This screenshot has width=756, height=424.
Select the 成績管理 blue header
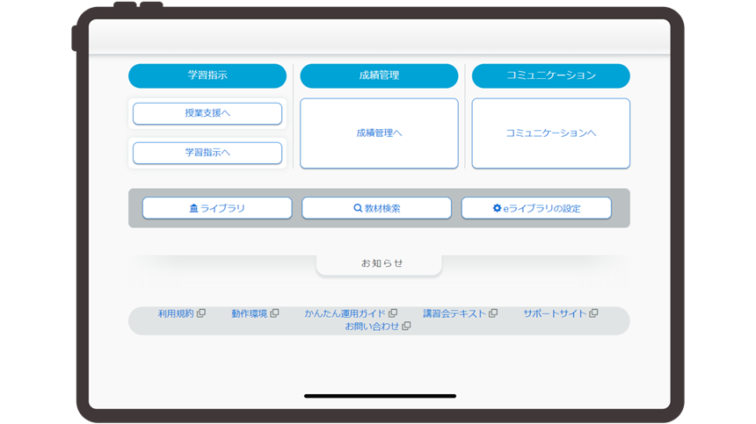(379, 75)
